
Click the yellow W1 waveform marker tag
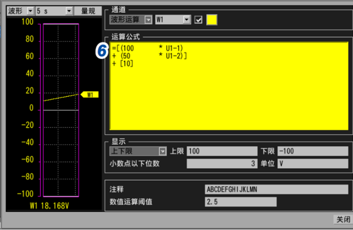(90, 95)
